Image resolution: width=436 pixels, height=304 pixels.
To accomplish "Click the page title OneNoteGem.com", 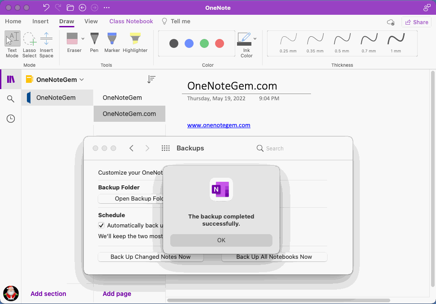I will point(232,86).
